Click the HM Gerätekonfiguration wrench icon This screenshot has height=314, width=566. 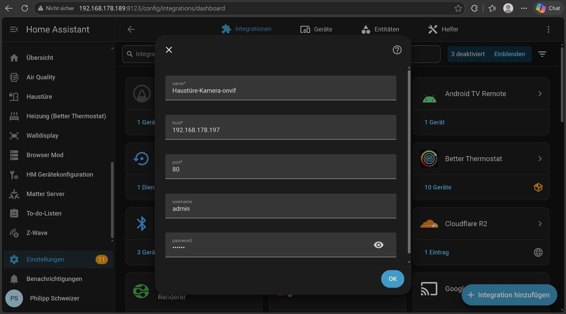pos(14,175)
